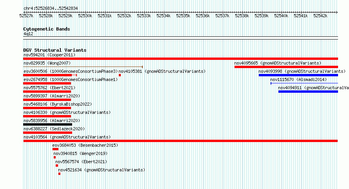The height and width of the screenshot is (189, 349).
Task: Select the nsv3940815 (Wenger2019) label
Action: point(80,154)
